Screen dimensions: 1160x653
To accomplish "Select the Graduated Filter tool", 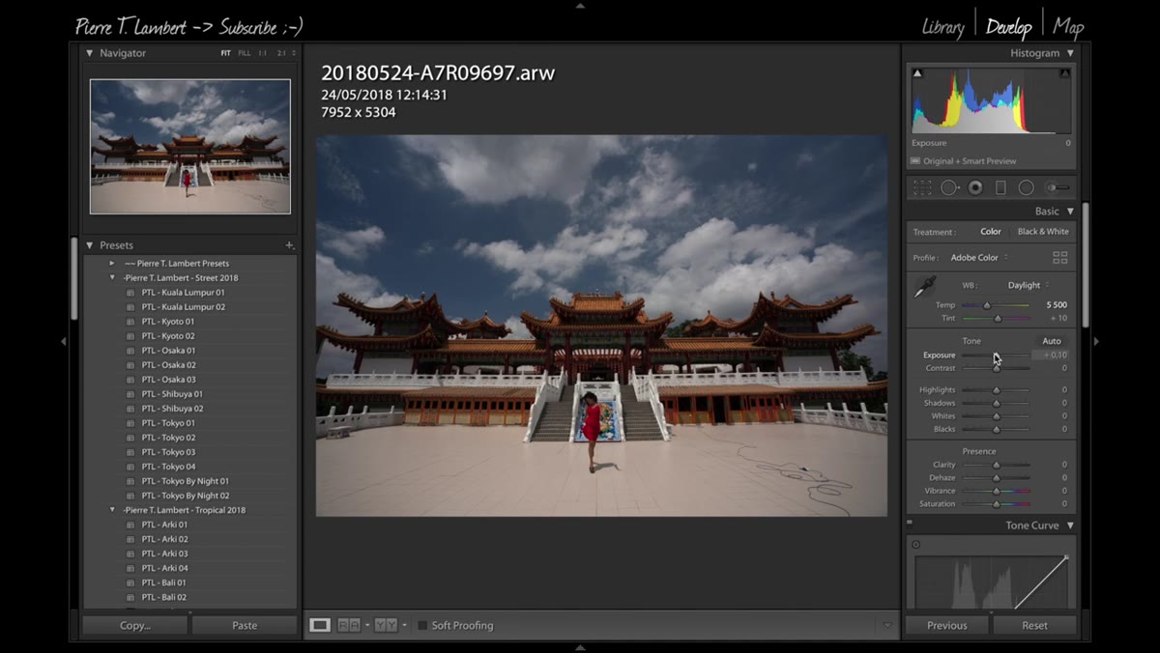I will click(x=1000, y=187).
